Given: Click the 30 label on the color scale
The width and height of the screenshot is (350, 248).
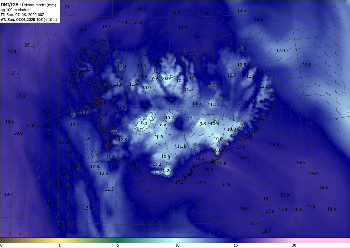Looking at the screenshot, I should (294, 245).
